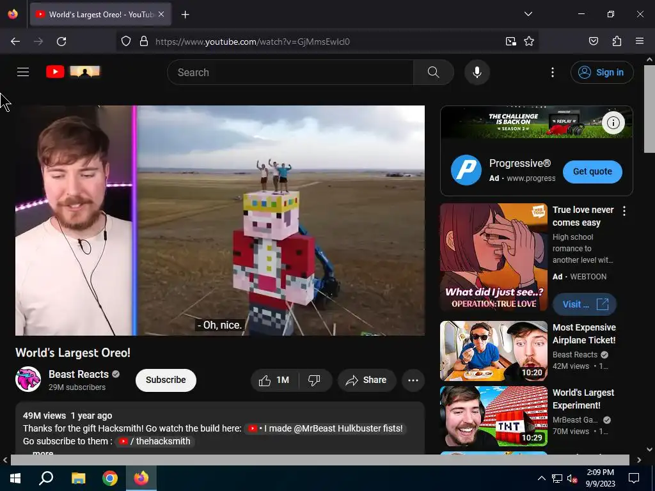The width and height of the screenshot is (655, 491).
Task: Click the system clock 2:09 PM
Action: [600, 472]
